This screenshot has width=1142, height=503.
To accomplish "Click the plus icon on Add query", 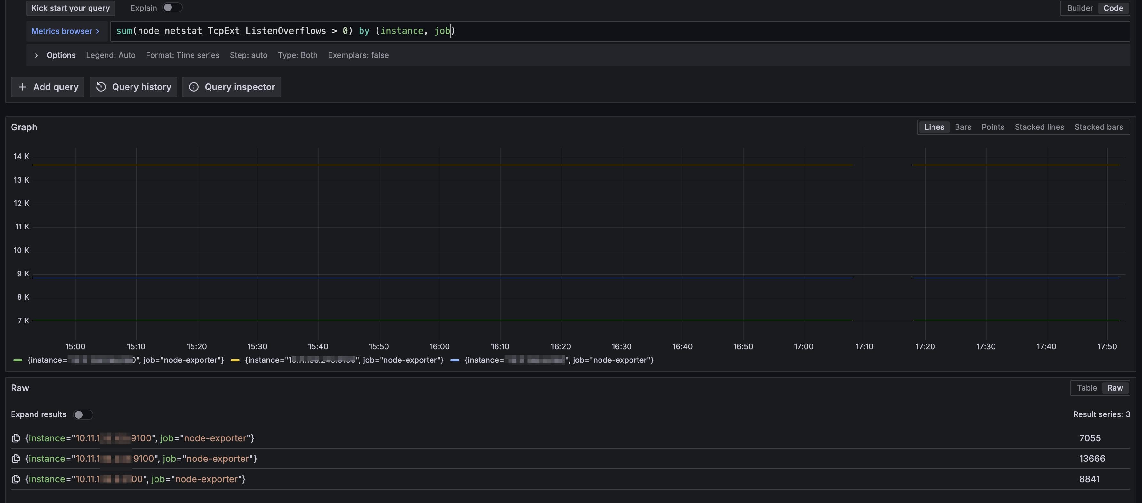I will coord(22,87).
